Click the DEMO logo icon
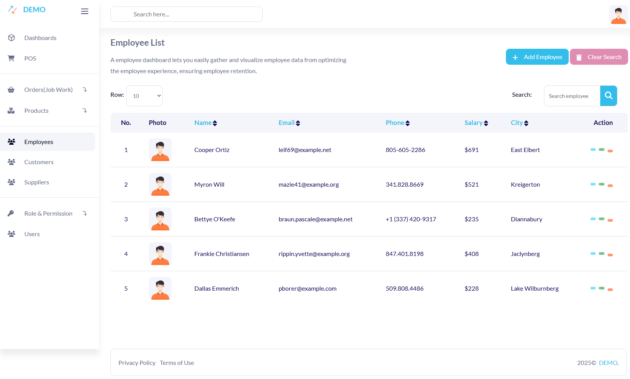This screenshot has width=630, height=379. (x=13, y=10)
